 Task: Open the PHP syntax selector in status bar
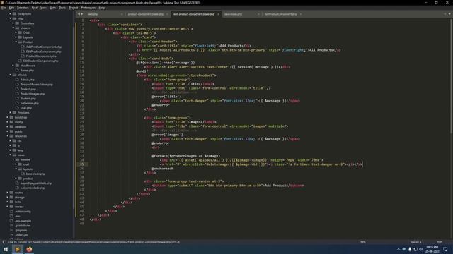point(440,242)
